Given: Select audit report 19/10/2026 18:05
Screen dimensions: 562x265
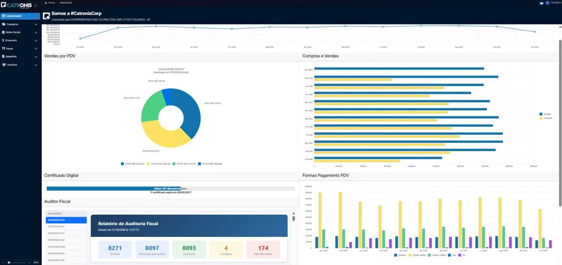Looking at the screenshot, I should (66, 254).
